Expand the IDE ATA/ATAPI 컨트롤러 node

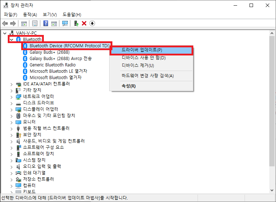click(12, 84)
